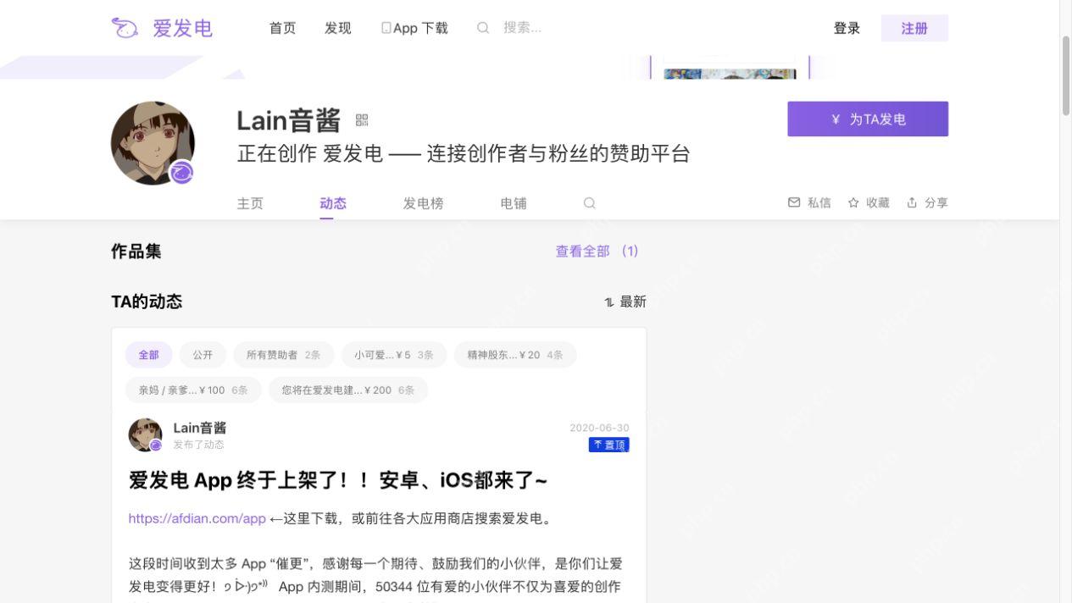Image resolution: width=1072 pixels, height=603 pixels.
Task: Select the 全部 filter chip
Action: coord(148,355)
